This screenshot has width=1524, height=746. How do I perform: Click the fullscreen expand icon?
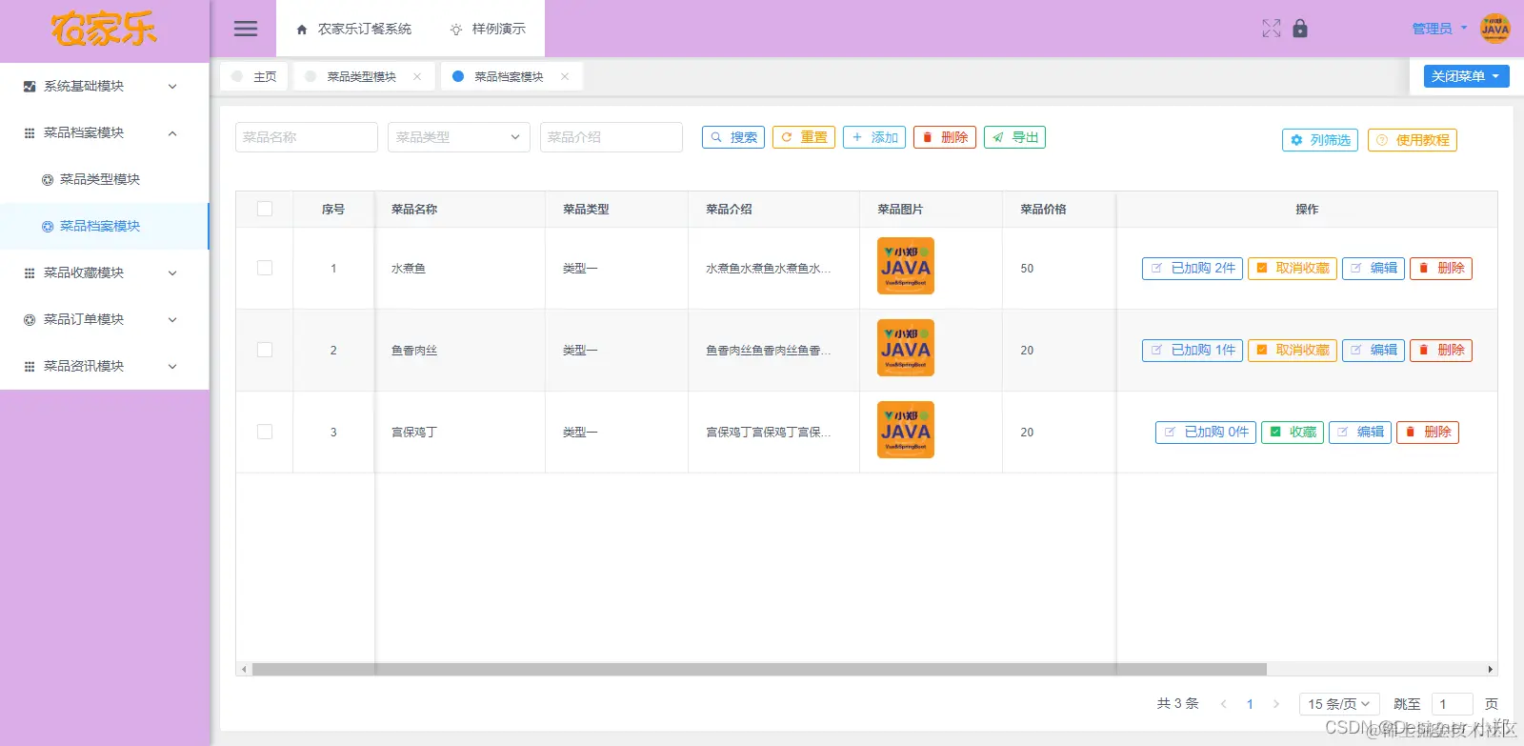(1271, 29)
